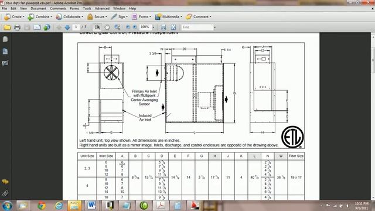Click taskbar clock showing 10:51 PM
Image resolution: width=375 pixels, height=211 pixels.
pyautogui.click(x=362, y=206)
